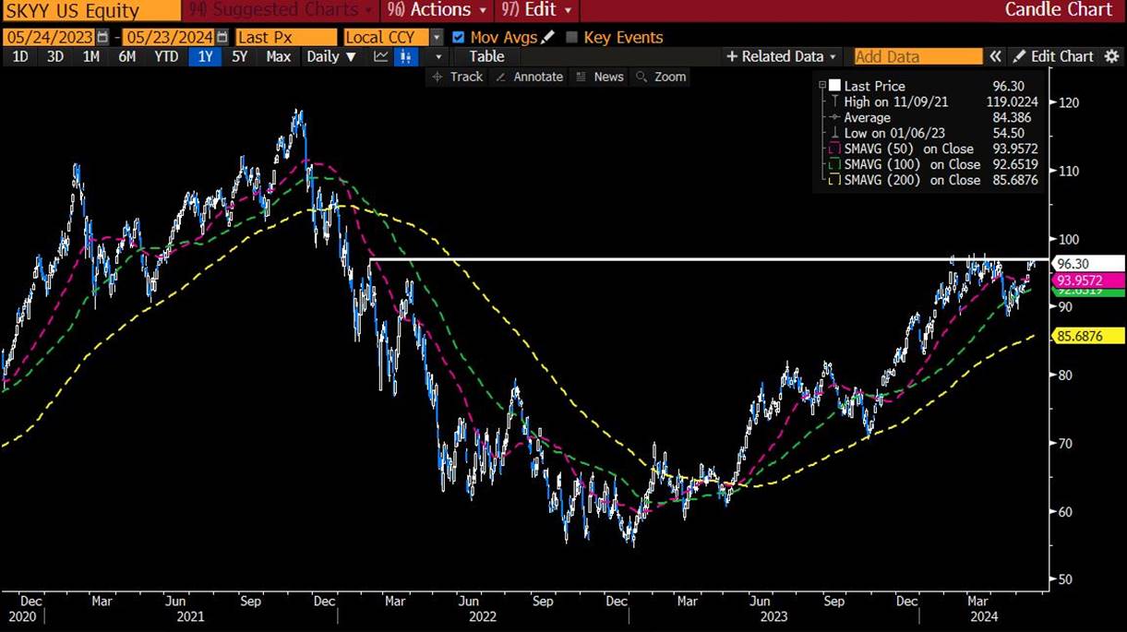Screen dimensions: 1127x632
Task: Click the start date 05/24/2023 field
Action: [x=48, y=37]
